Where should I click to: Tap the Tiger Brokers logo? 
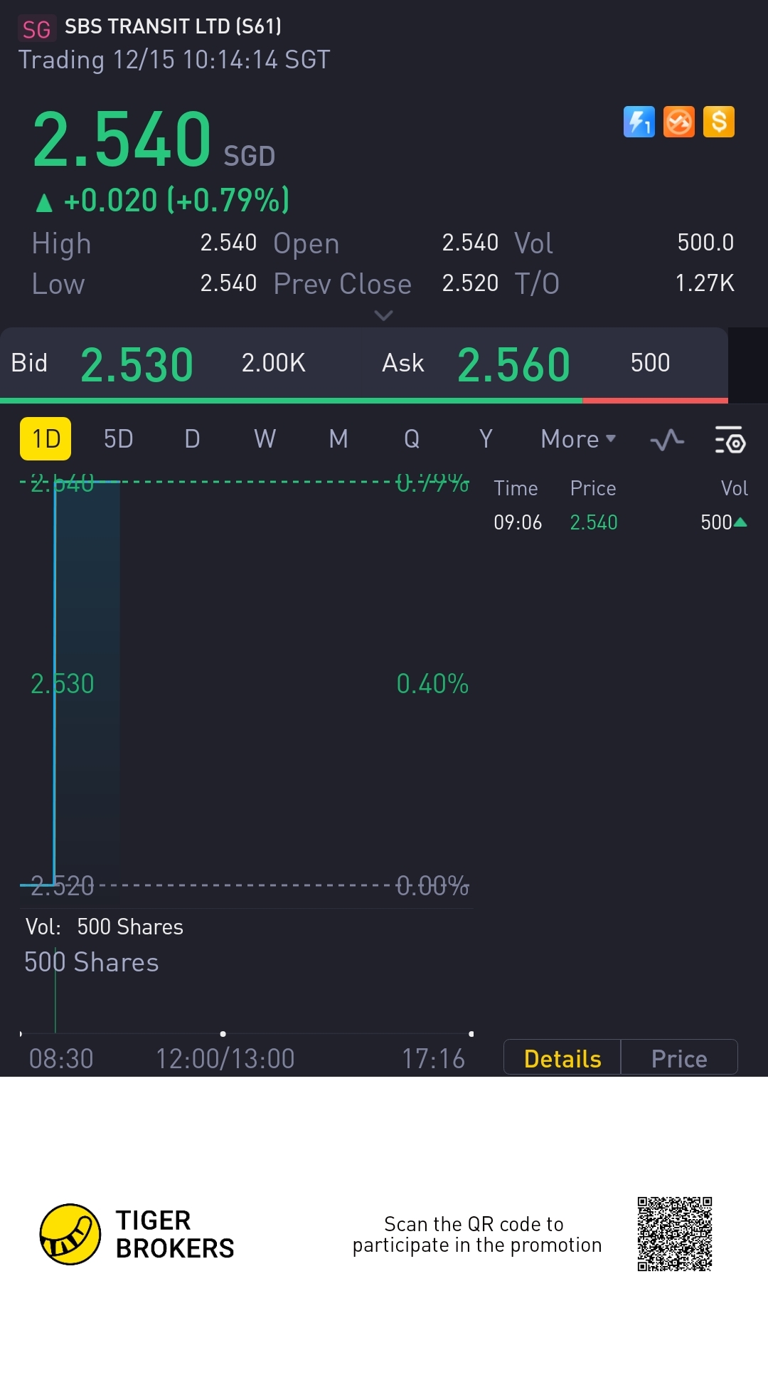click(x=70, y=1234)
